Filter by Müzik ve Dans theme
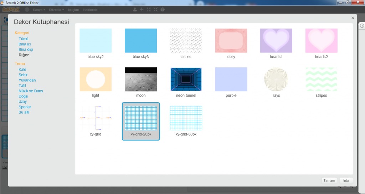365x194 pixels. [31, 91]
